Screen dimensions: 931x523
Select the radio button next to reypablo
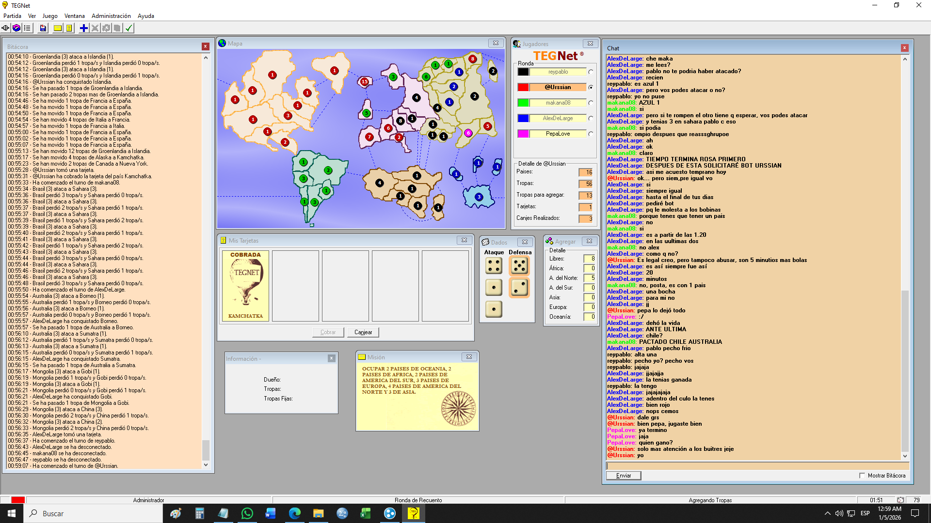591,72
